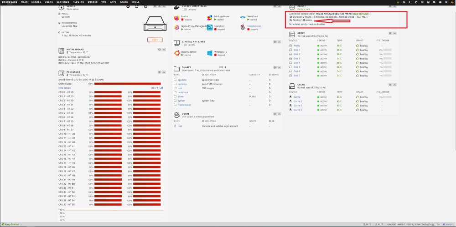Click the monitor info icon in top bar
The width and height of the screenshot is (456, 227).
click(428, 2)
